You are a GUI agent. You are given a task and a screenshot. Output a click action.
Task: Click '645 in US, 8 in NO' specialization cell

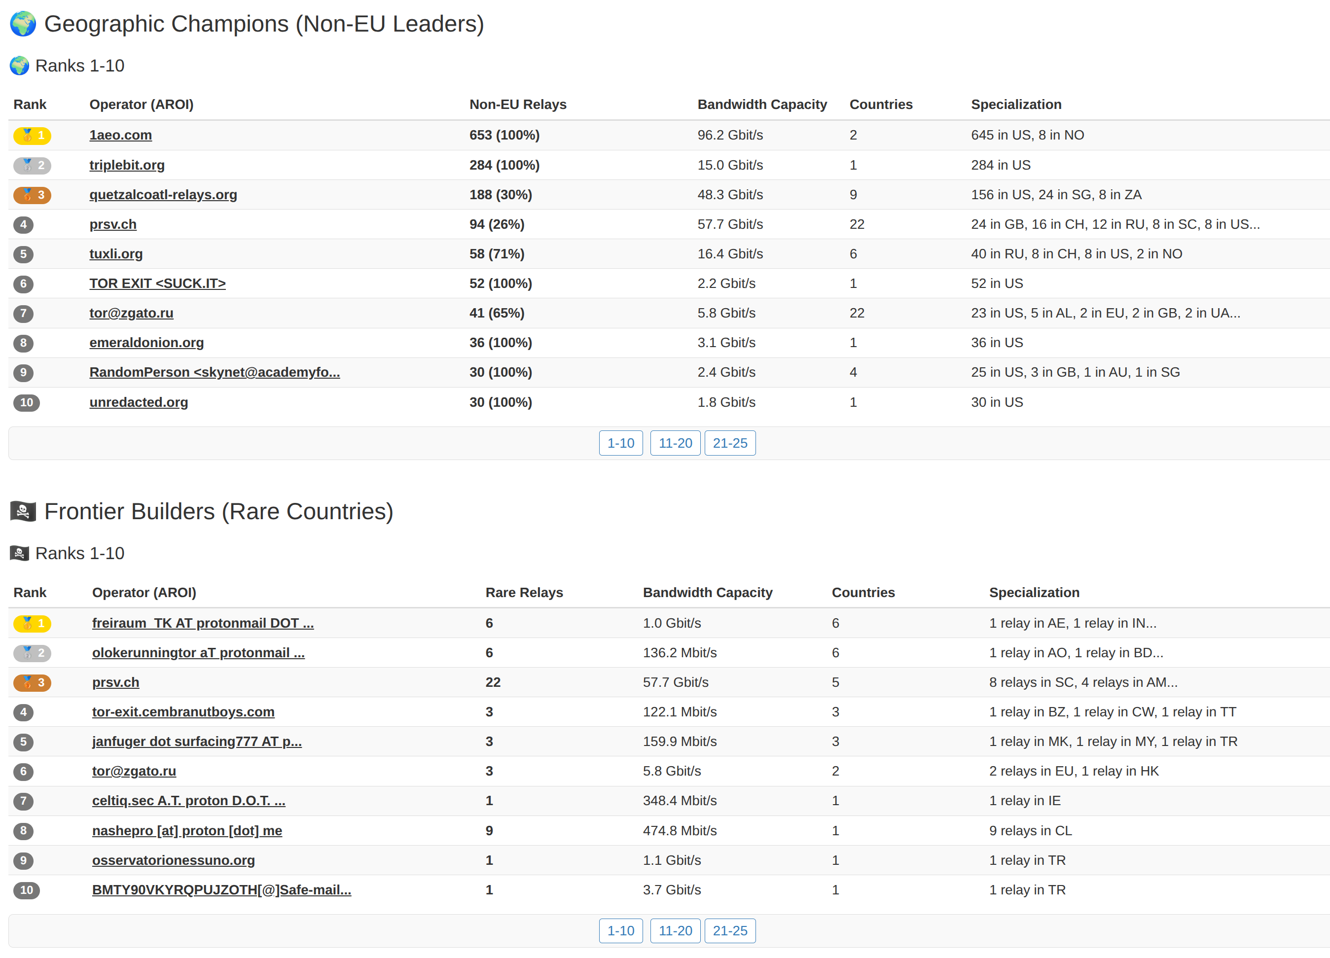(1027, 136)
